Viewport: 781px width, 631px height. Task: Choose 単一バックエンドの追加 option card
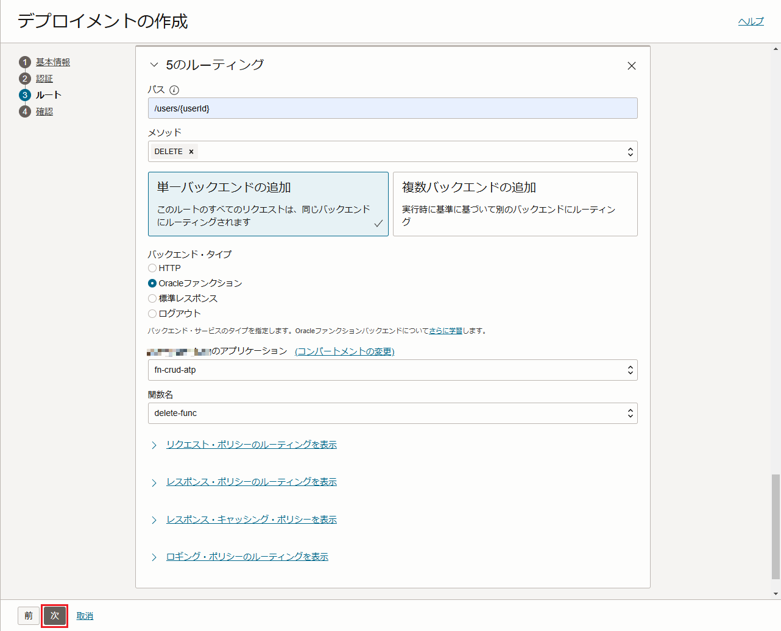pyautogui.click(x=268, y=204)
